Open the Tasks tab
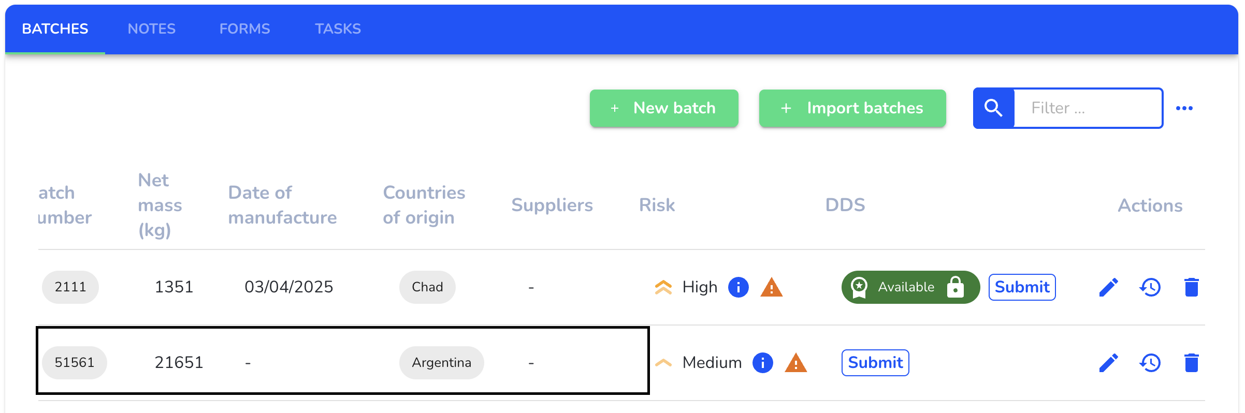1245x413 pixels. pyautogui.click(x=338, y=29)
